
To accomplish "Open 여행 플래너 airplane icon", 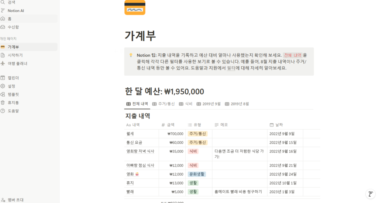I will point(3,63).
